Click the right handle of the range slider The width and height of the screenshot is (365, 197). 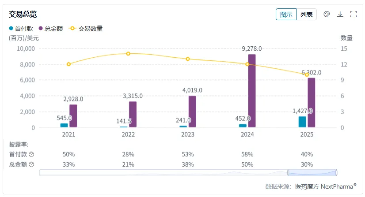[x=337, y=172]
